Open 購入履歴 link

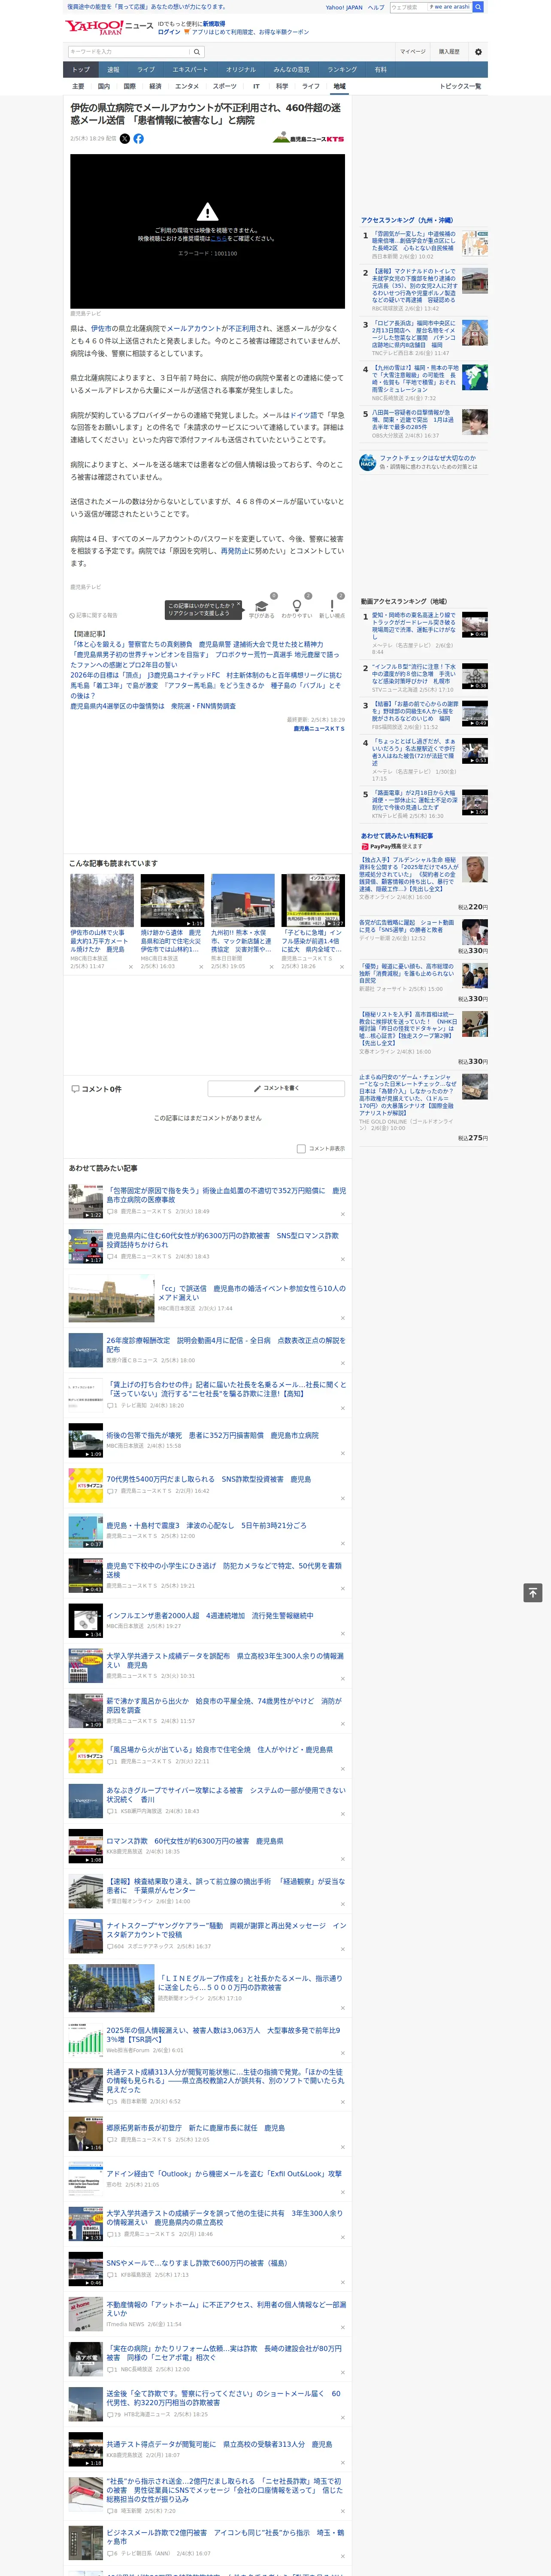click(449, 51)
